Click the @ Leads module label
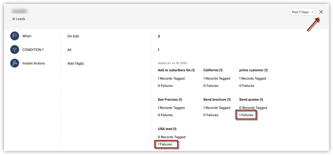 19,19
